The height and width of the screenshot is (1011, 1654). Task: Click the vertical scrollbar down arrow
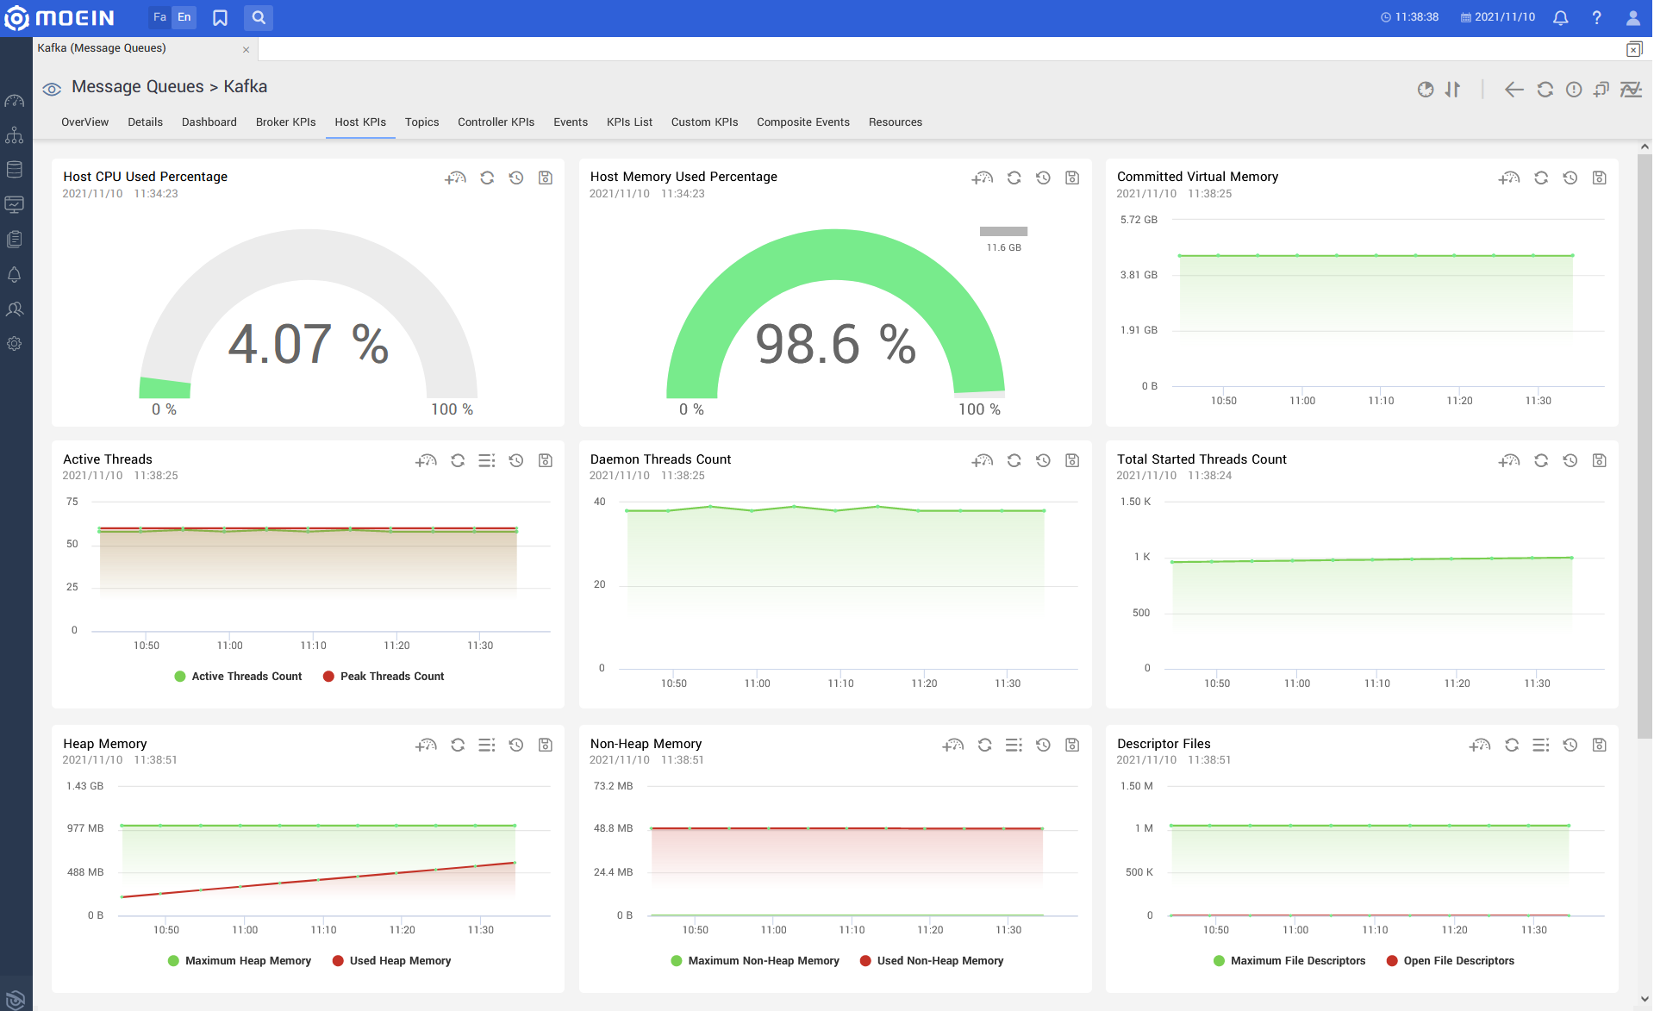[x=1645, y=1000]
